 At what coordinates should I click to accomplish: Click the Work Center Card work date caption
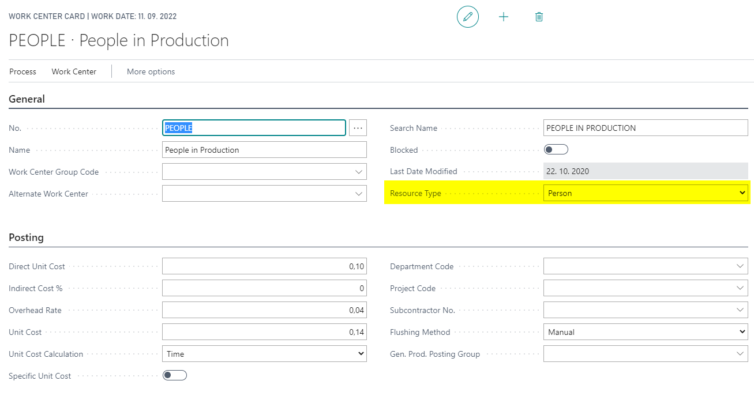[x=93, y=16]
